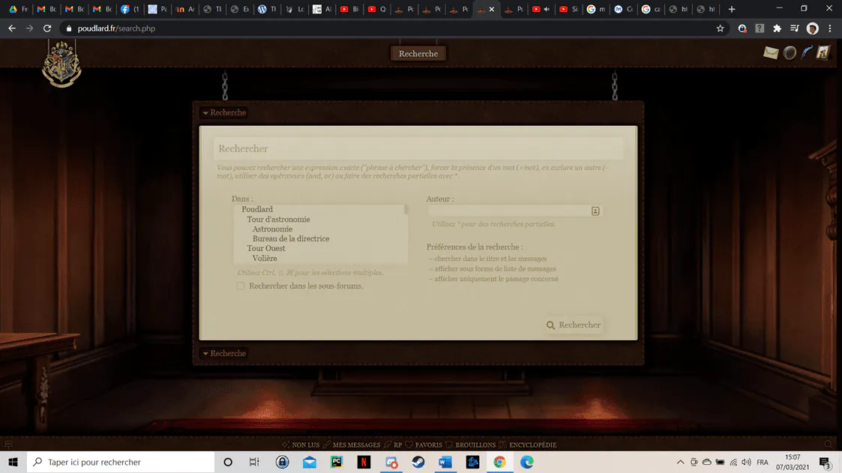This screenshot has width=842, height=473.
Task: Reload the page
Action: [47, 28]
